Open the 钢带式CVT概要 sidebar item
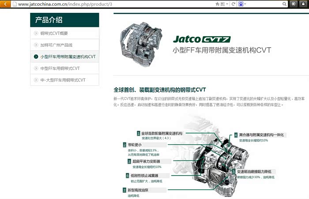Screen dimensions: 309x199 64,33
